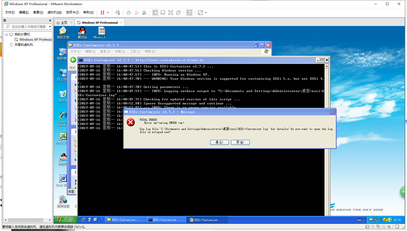Viewport: 407px width, 231px height.
Task: Open the stretch display dropdown arrow
Action: tap(206, 13)
